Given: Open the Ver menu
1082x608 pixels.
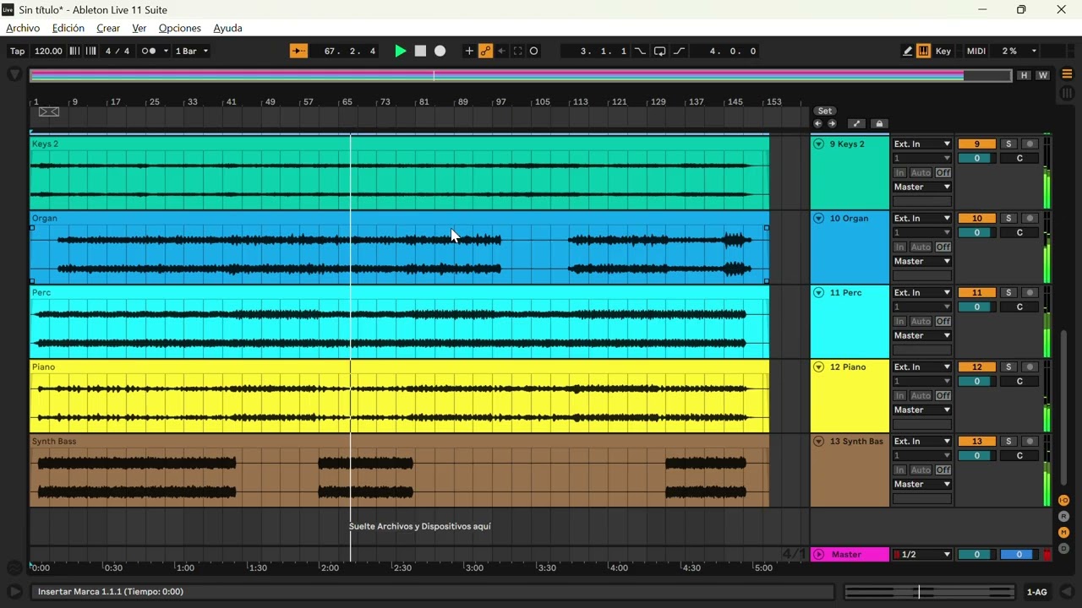Looking at the screenshot, I should point(139,28).
